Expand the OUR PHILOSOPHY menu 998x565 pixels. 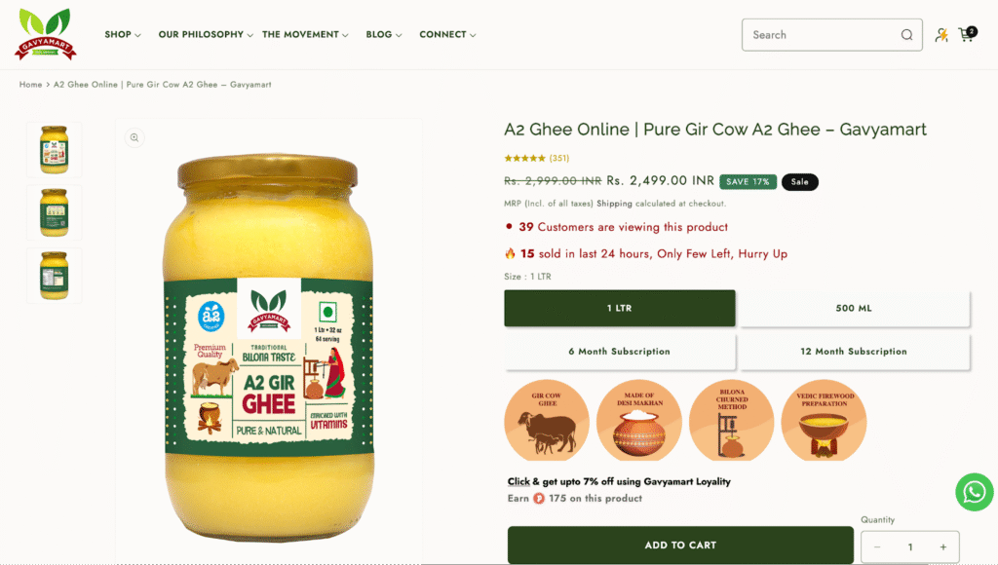point(206,34)
